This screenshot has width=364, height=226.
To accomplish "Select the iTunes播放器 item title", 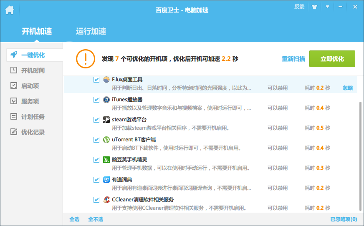I will click(x=127, y=100).
